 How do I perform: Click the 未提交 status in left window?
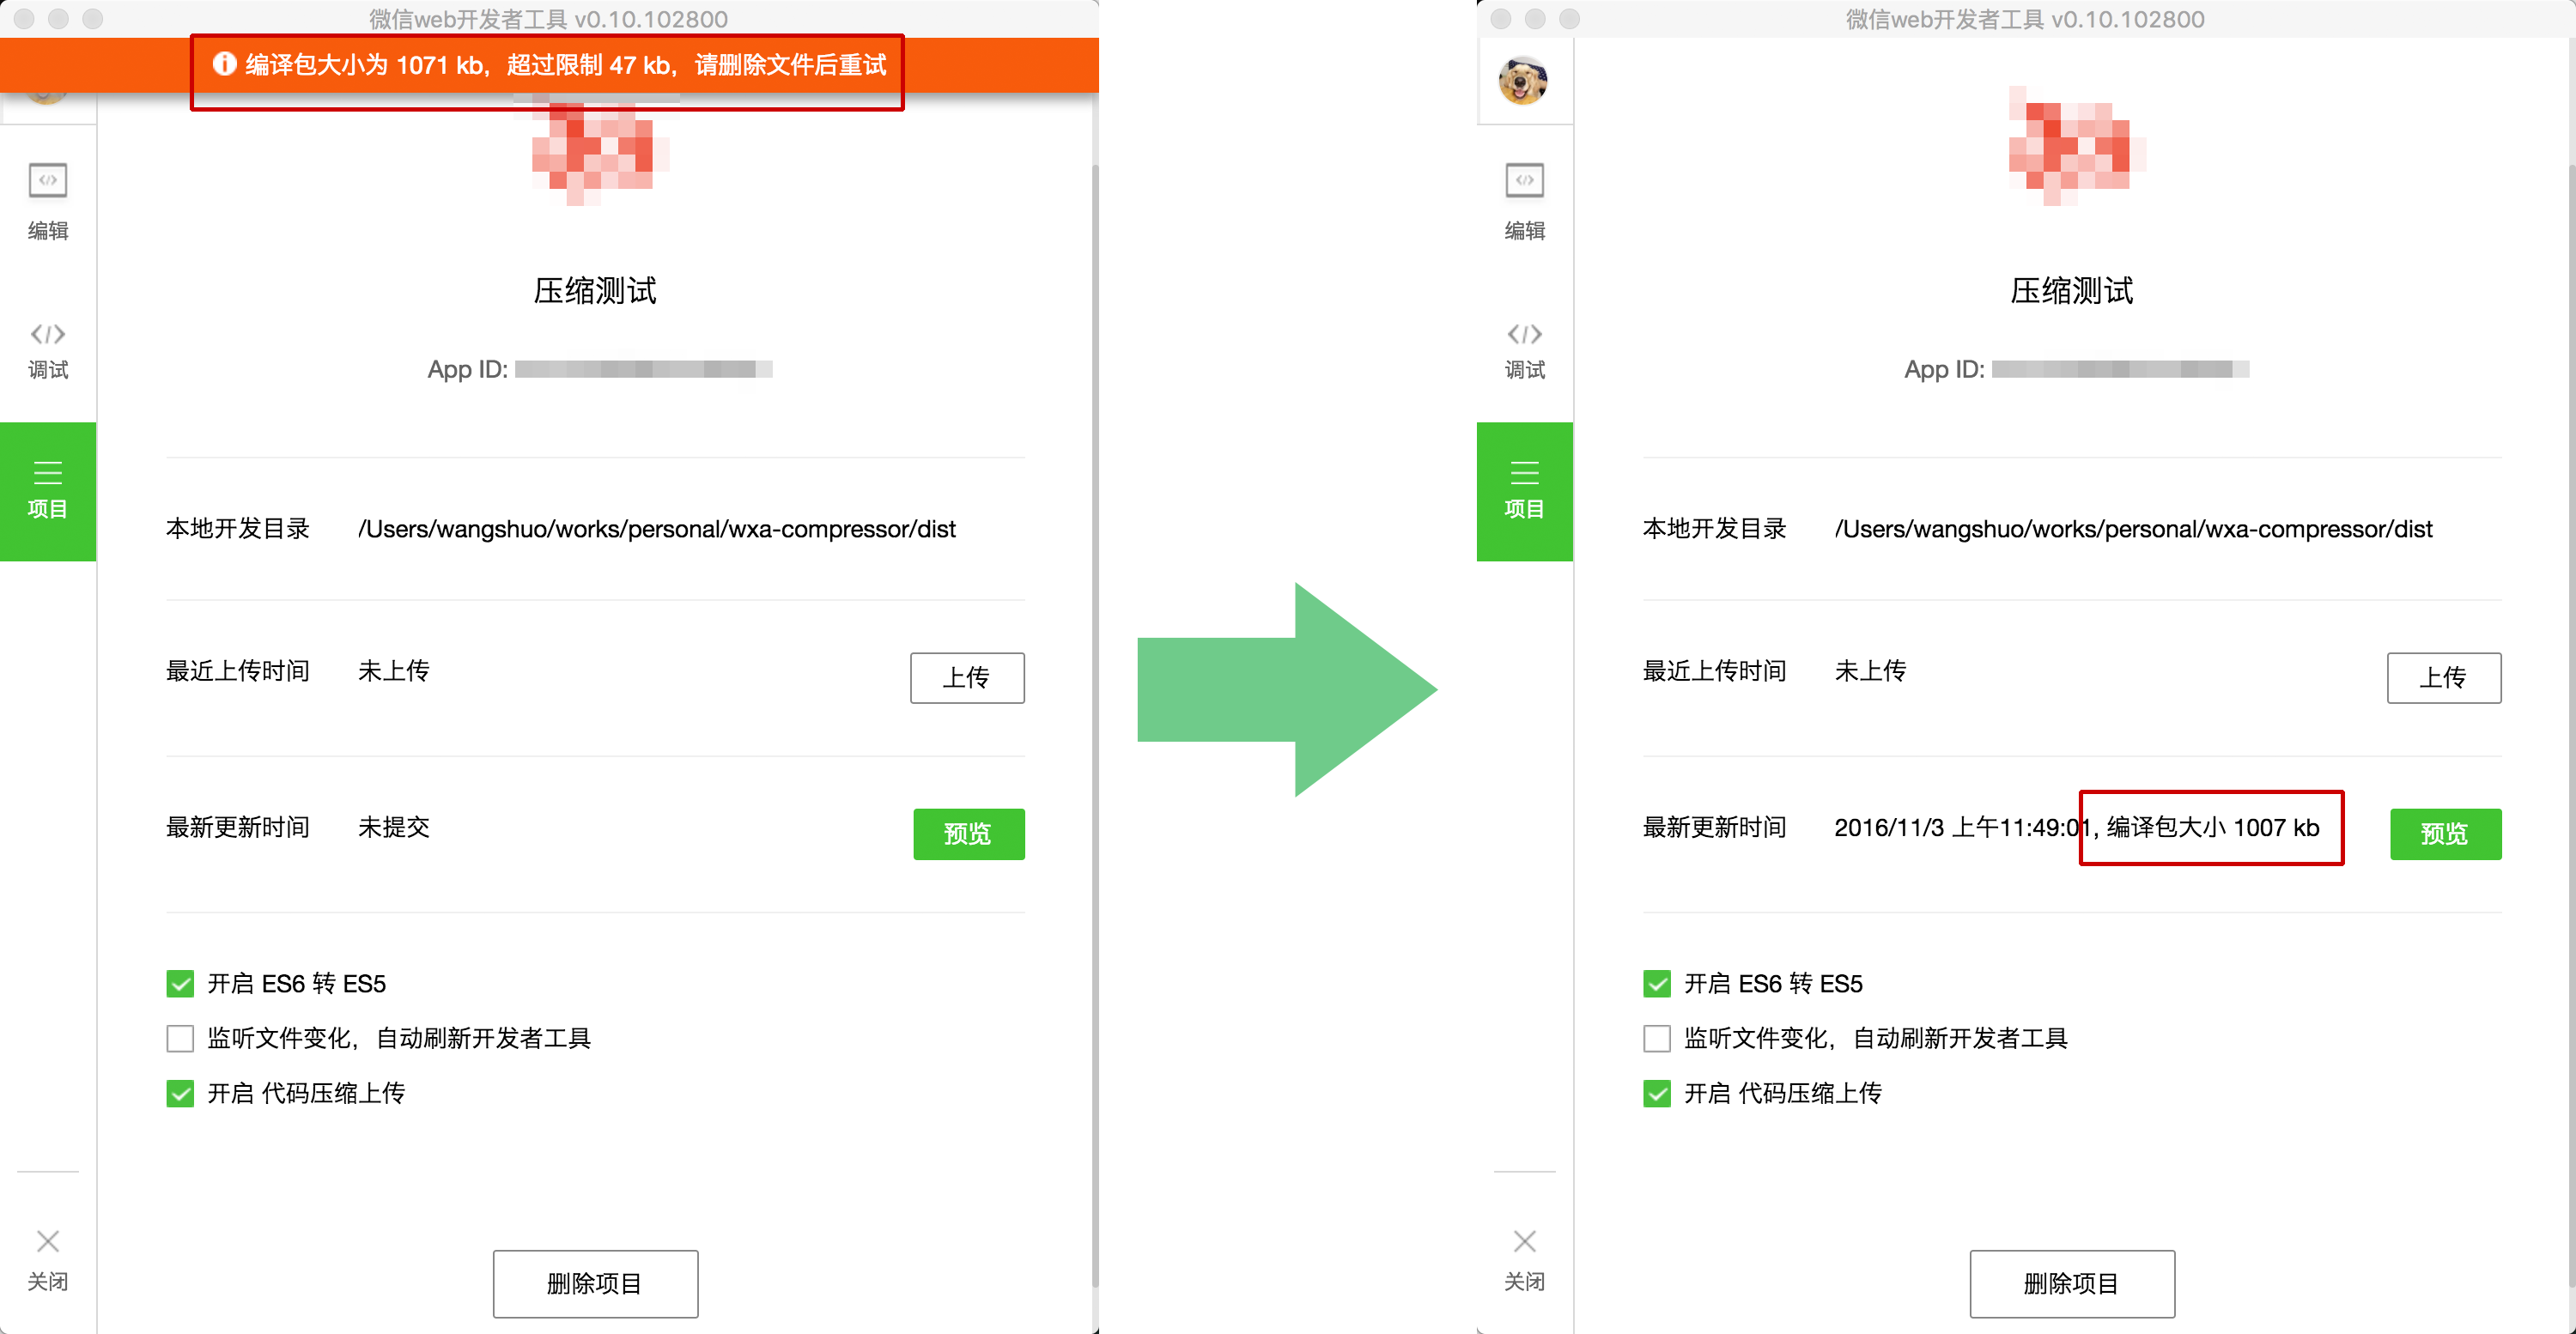point(394,827)
